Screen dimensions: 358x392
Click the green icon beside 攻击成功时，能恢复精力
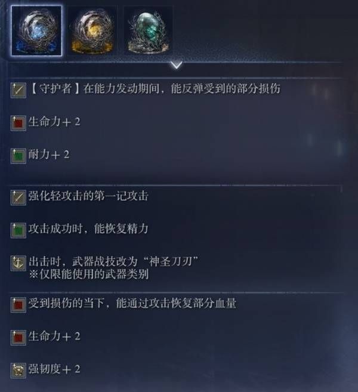pyautogui.click(x=18, y=230)
